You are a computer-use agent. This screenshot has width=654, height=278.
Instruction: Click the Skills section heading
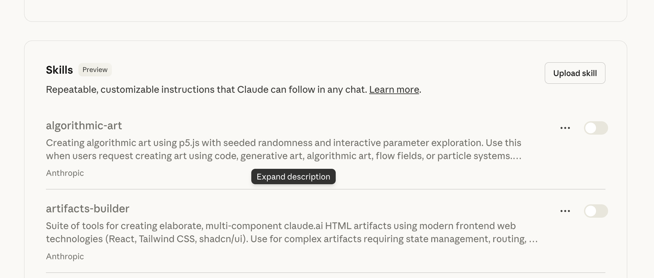pyautogui.click(x=59, y=70)
